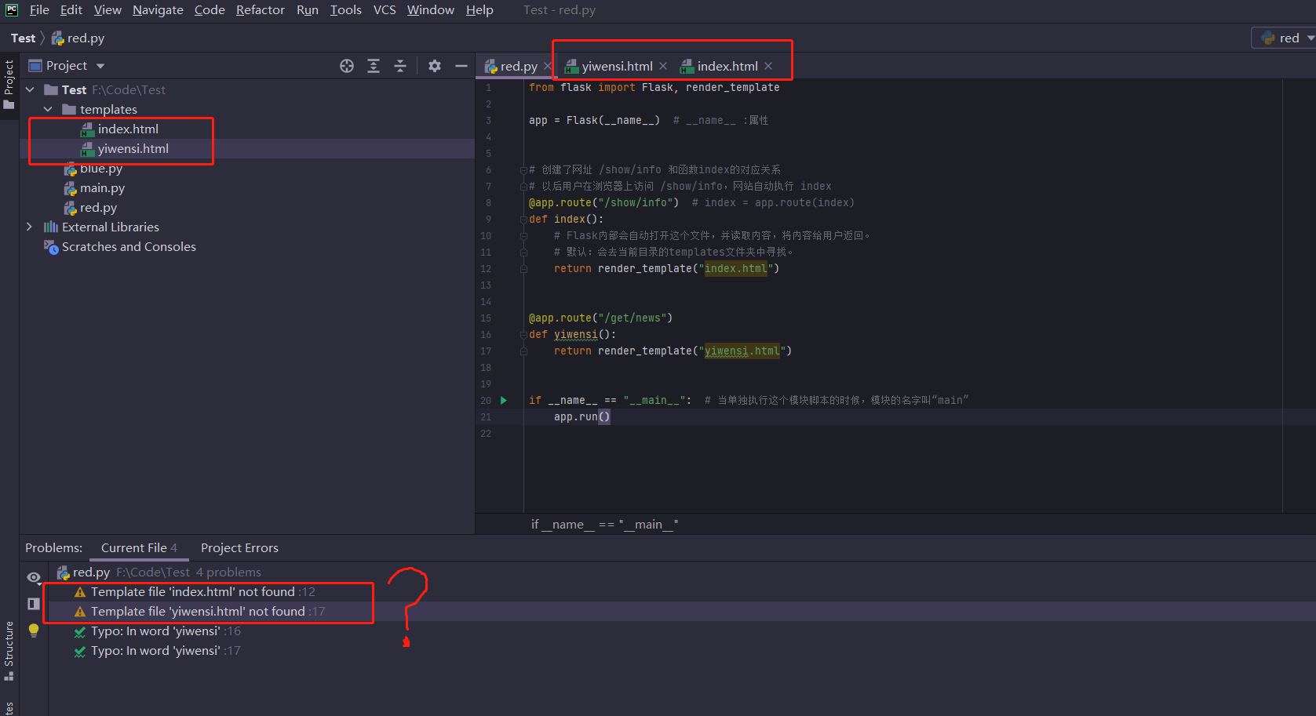
Task: Open the Project panel gear options
Action: coord(435,66)
